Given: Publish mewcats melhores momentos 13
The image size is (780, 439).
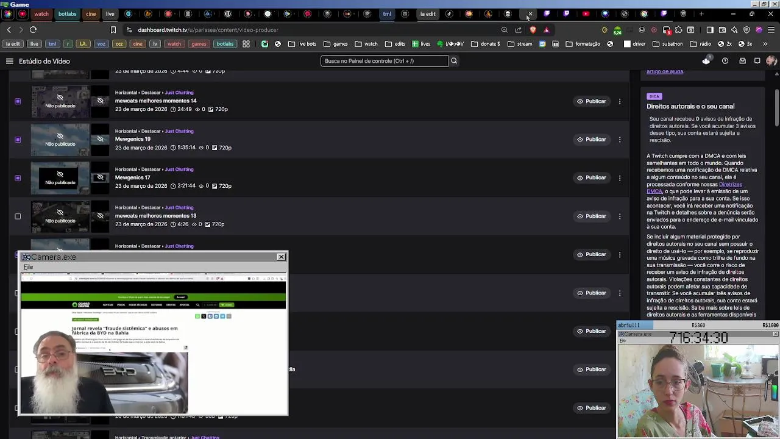Looking at the screenshot, I should tap(592, 216).
